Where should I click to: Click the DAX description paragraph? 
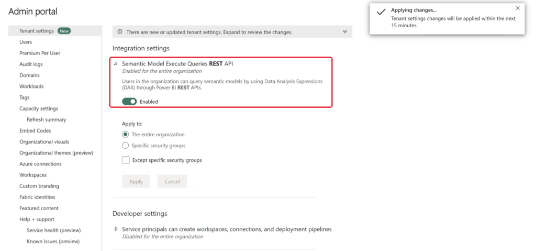pos(222,85)
